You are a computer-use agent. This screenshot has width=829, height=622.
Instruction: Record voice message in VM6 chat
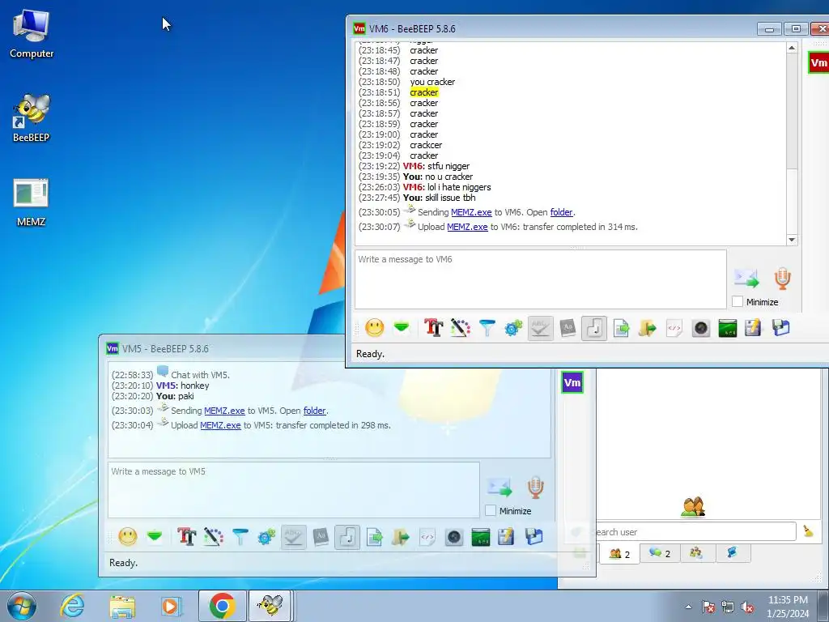coord(783,279)
